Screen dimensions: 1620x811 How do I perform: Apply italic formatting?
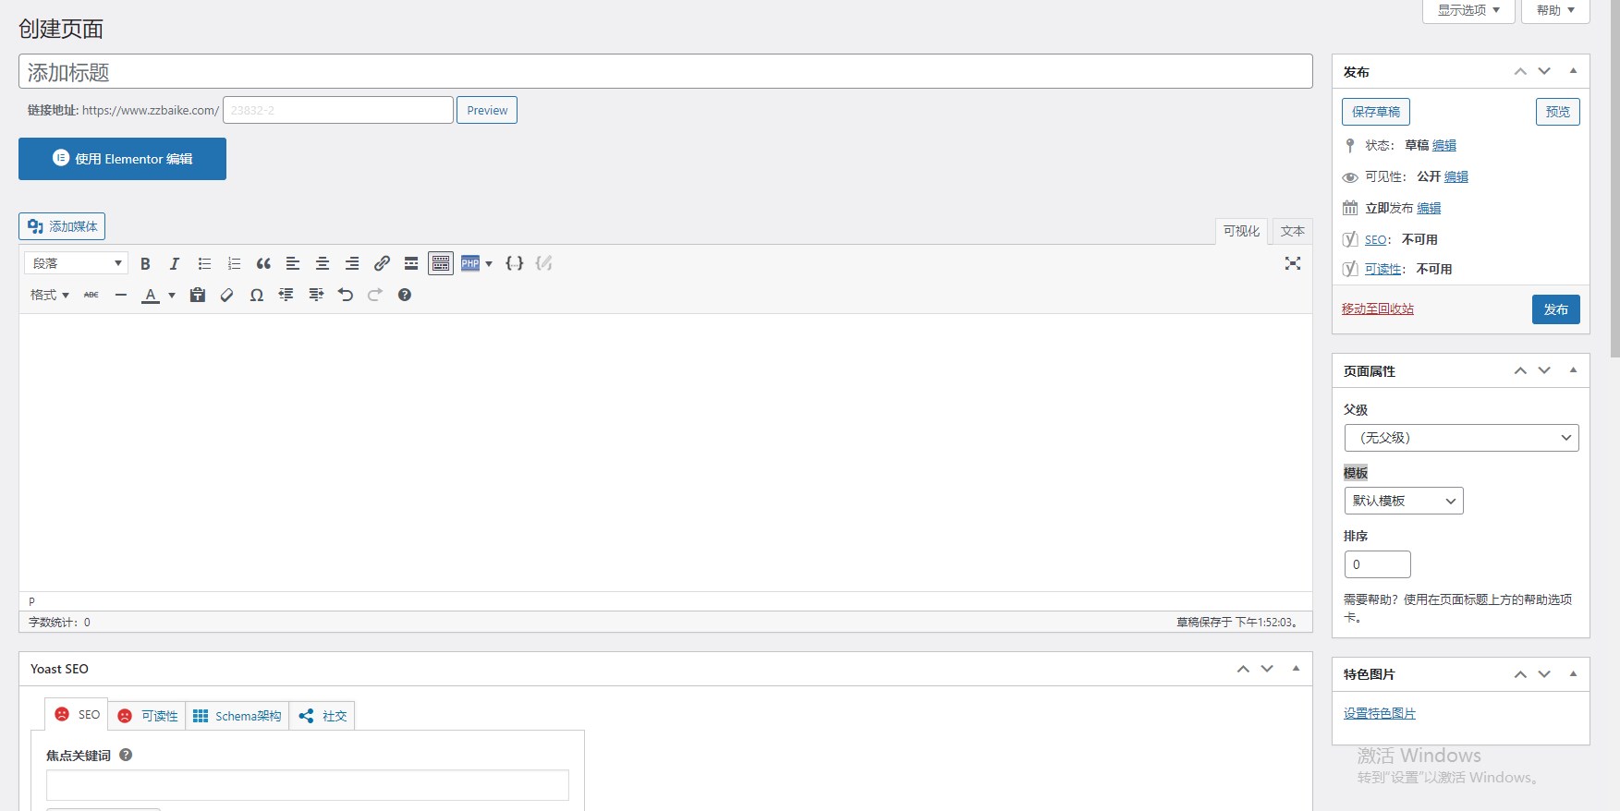point(175,264)
